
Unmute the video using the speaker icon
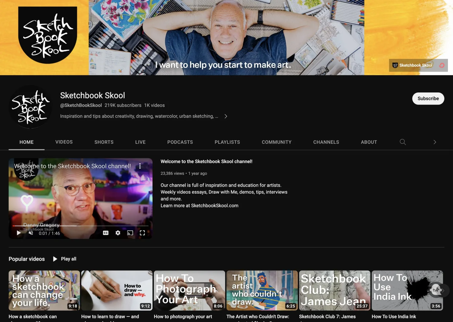[x=31, y=233]
